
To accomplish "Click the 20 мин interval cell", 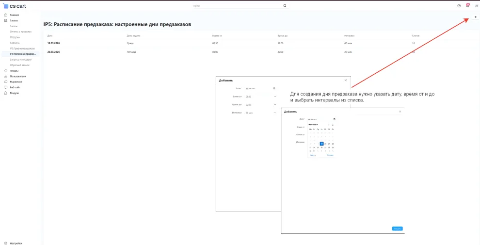I will coord(349,52).
